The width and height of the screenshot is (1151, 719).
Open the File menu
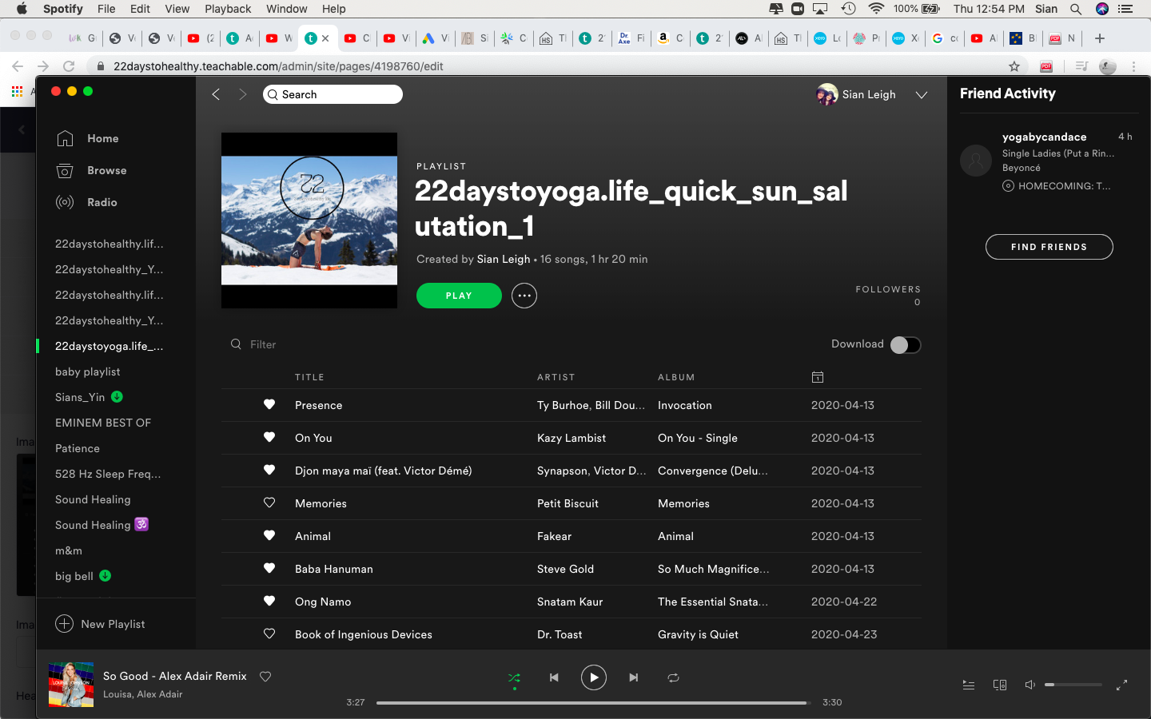[106, 9]
